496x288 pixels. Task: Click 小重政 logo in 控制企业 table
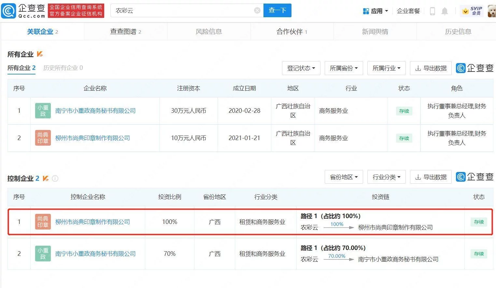coord(43,254)
